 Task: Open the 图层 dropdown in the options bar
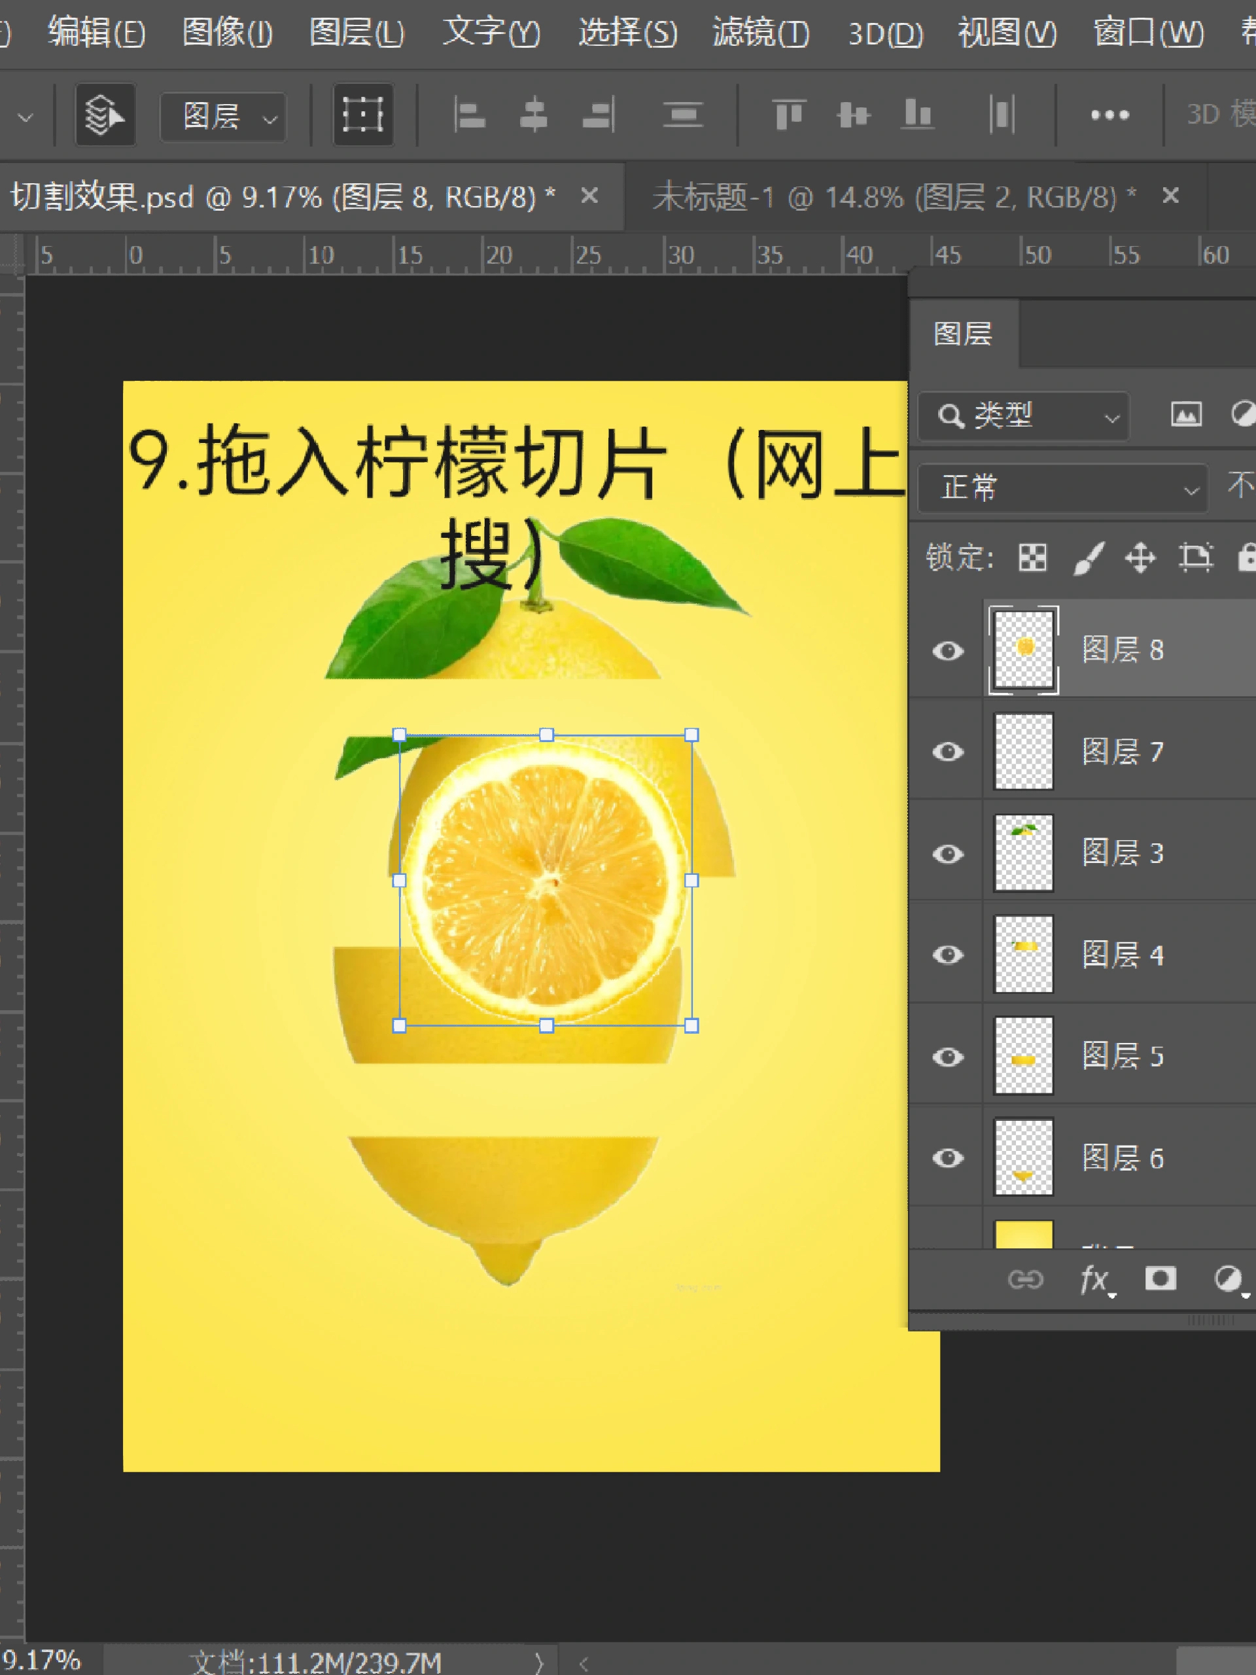click(x=223, y=116)
